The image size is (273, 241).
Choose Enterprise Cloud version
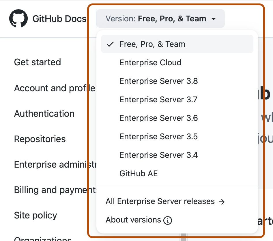[x=177, y=62]
